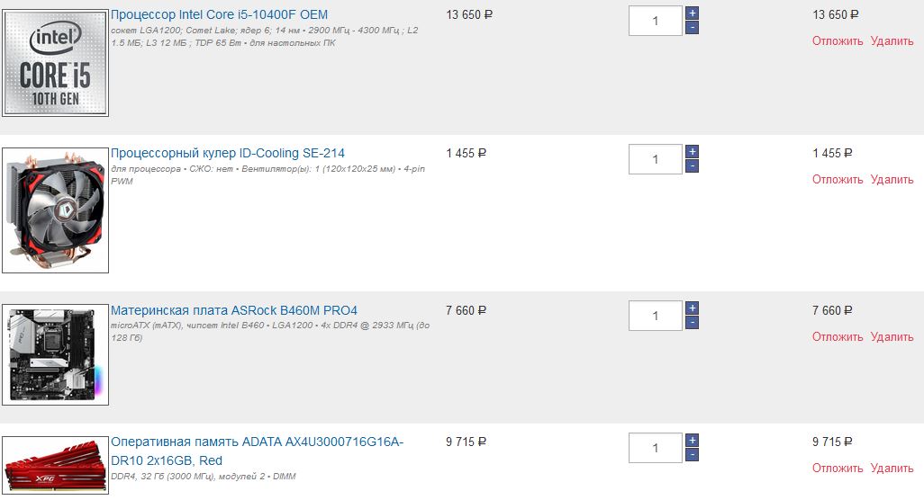Increase ID-Cooling SE-214 cooler quantity
Screen dimensions: 924x500
click(x=692, y=152)
